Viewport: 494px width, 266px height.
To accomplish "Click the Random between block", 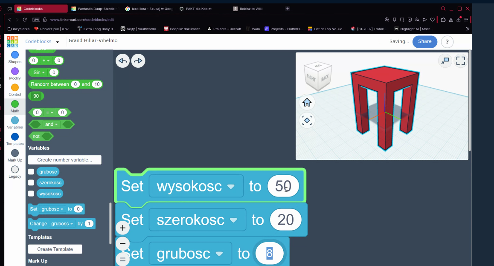I will tap(65, 84).
